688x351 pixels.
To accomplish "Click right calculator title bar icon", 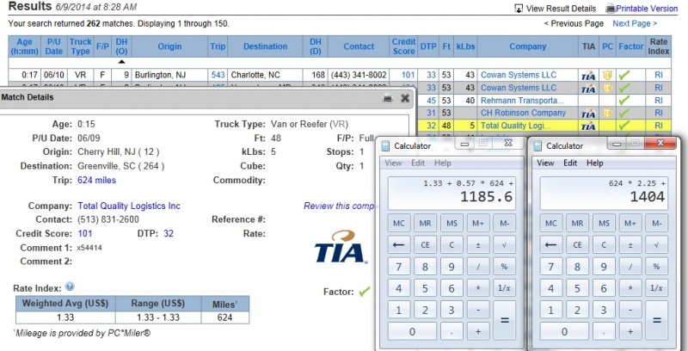I will 537,145.
